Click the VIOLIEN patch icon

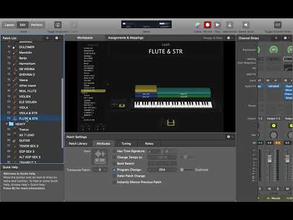pos(15,97)
